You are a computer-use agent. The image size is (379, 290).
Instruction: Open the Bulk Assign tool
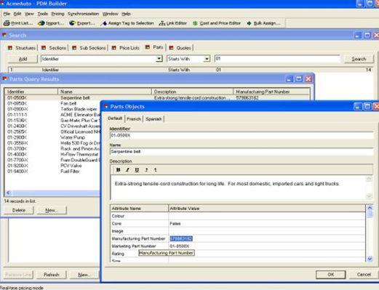(249, 23)
